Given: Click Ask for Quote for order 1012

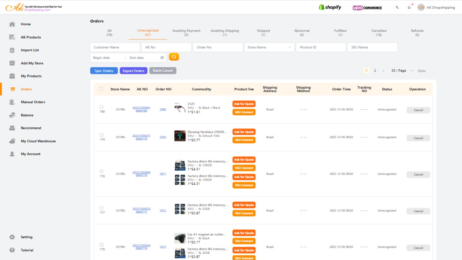Looking at the screenshot, I should (244, 205).
